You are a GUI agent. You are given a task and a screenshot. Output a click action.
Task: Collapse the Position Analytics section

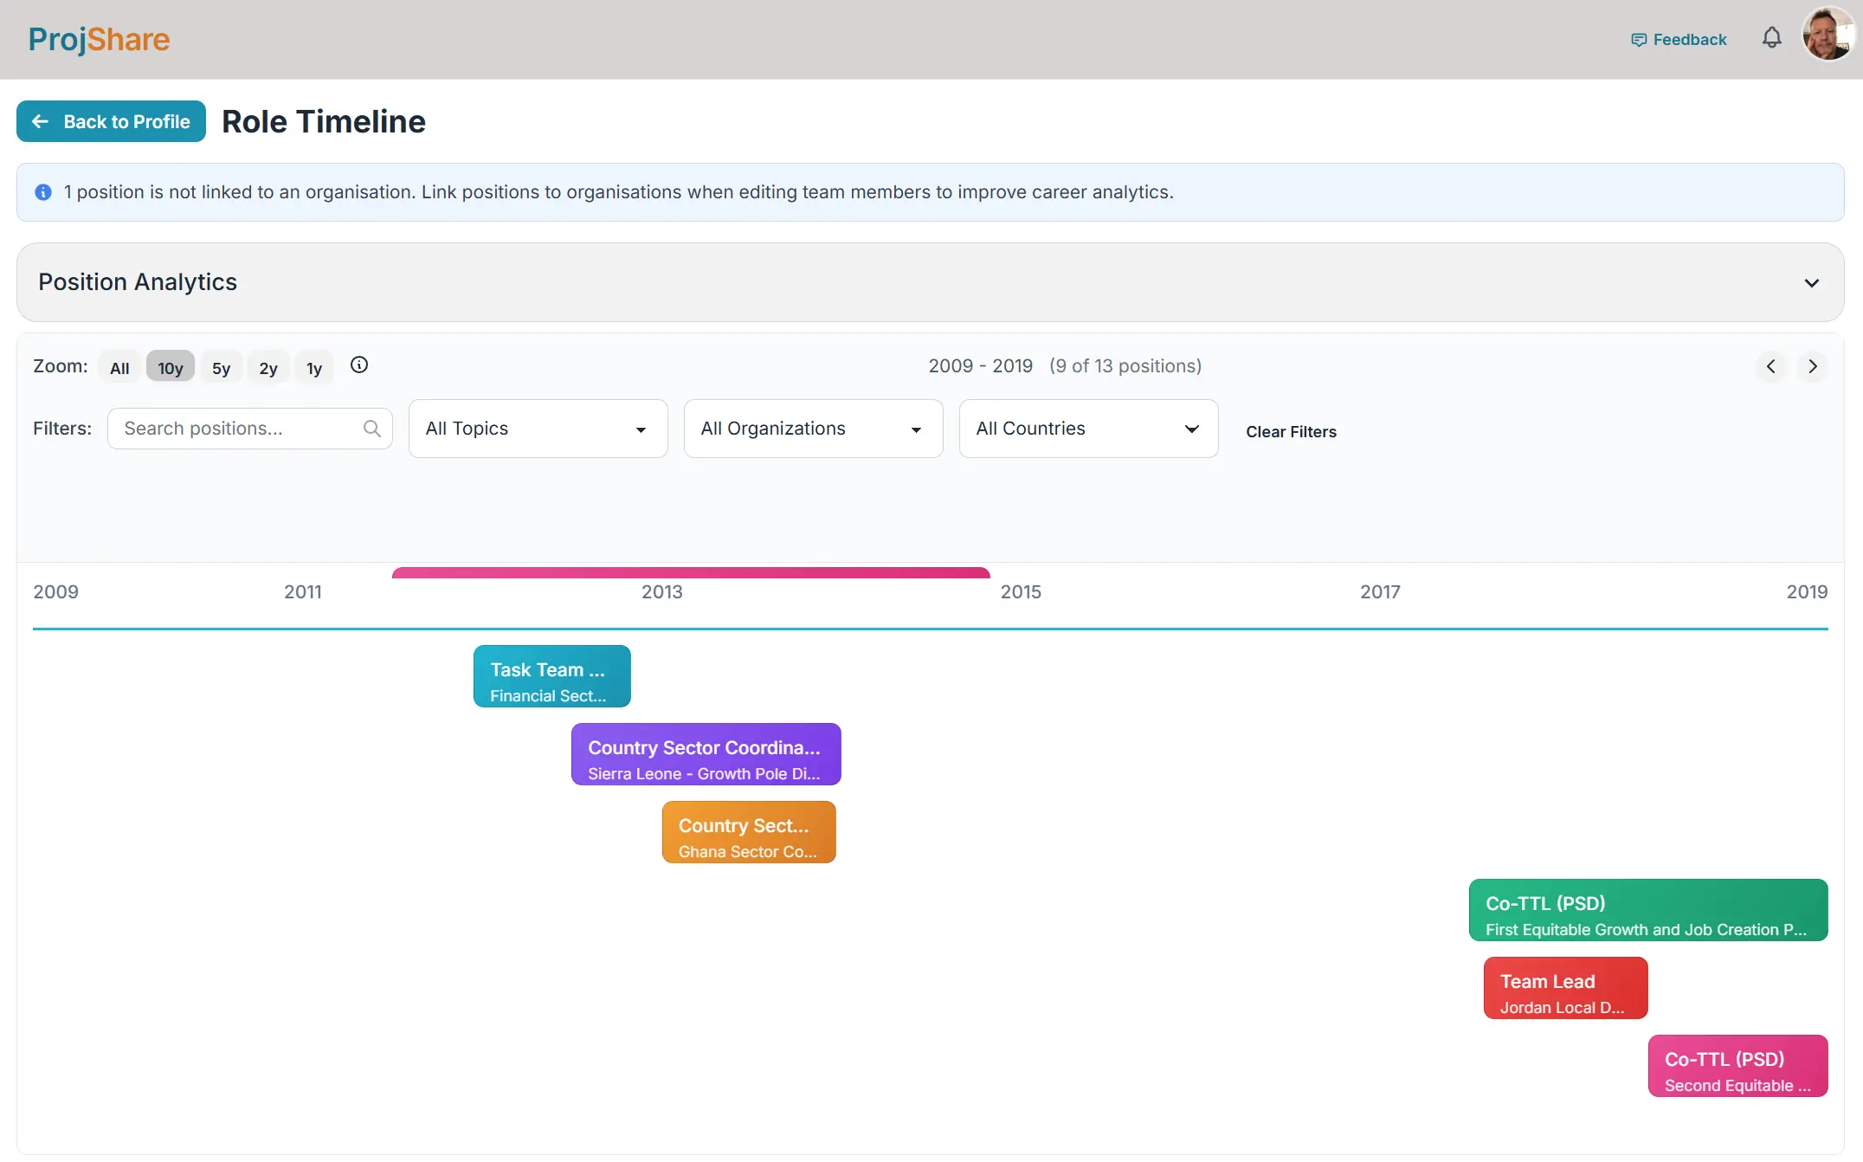1812,282
